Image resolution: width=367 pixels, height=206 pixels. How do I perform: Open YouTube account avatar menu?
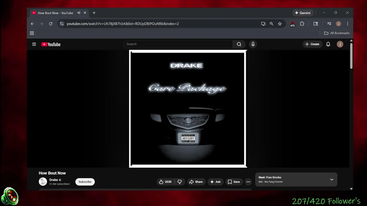pyautogui.click(x=340, y=44)
